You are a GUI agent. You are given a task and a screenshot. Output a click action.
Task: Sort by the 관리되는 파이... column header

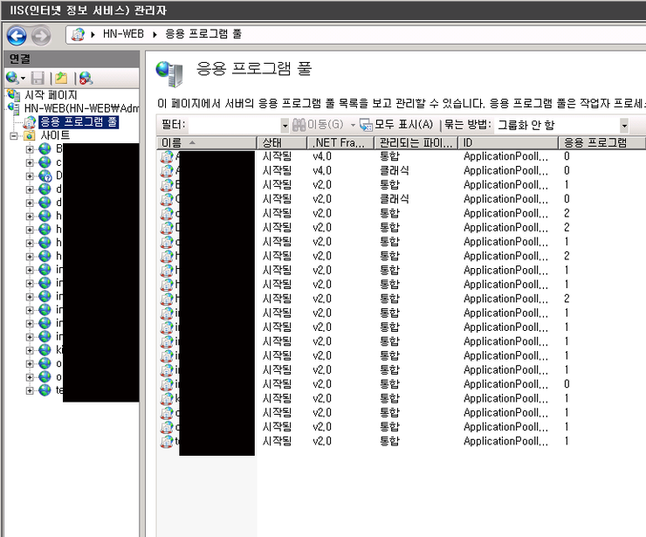[x=416, y=143]
